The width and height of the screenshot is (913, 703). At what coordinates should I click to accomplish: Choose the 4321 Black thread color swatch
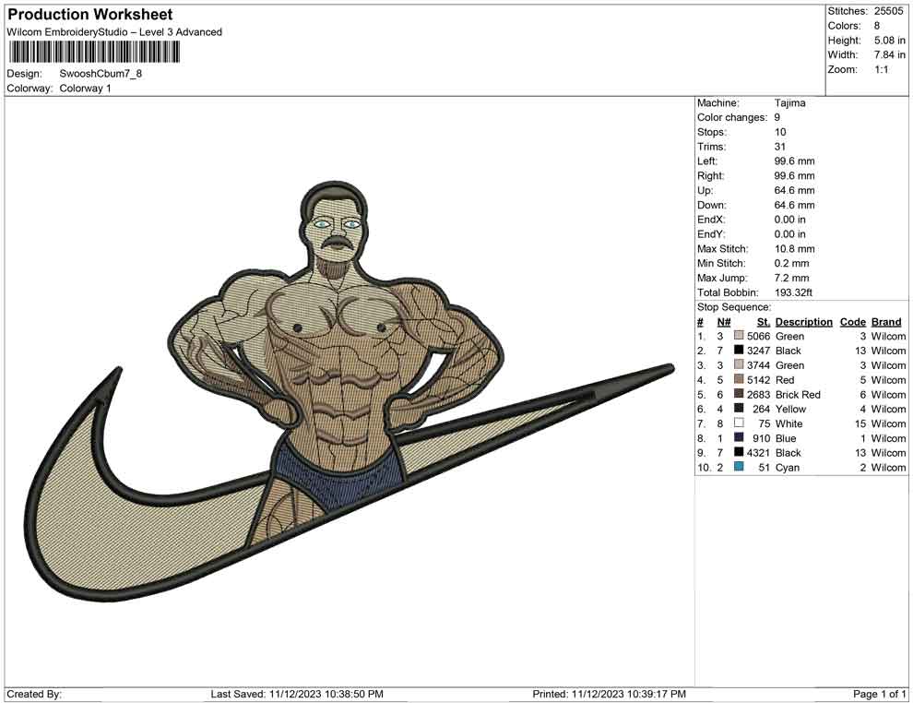tap(739, 452)
